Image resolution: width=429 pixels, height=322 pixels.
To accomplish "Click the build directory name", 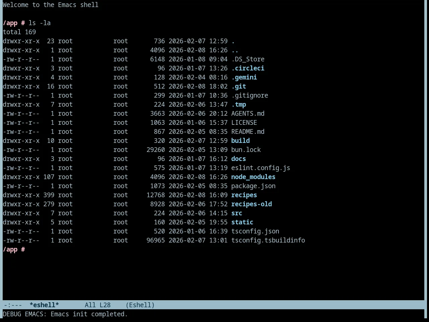I will [240, 141].
